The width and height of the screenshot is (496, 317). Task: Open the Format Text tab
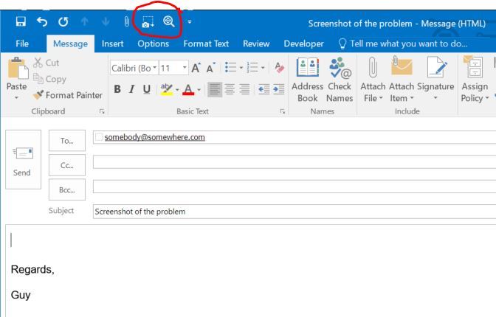coord(206,43)
